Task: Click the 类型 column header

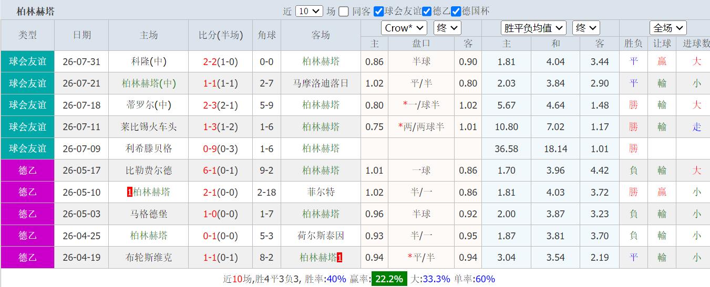Action: [27, 35]
